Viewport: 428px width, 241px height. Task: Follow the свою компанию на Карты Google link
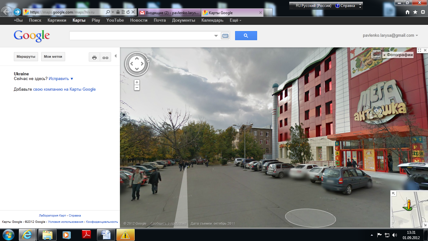point(65,89)
